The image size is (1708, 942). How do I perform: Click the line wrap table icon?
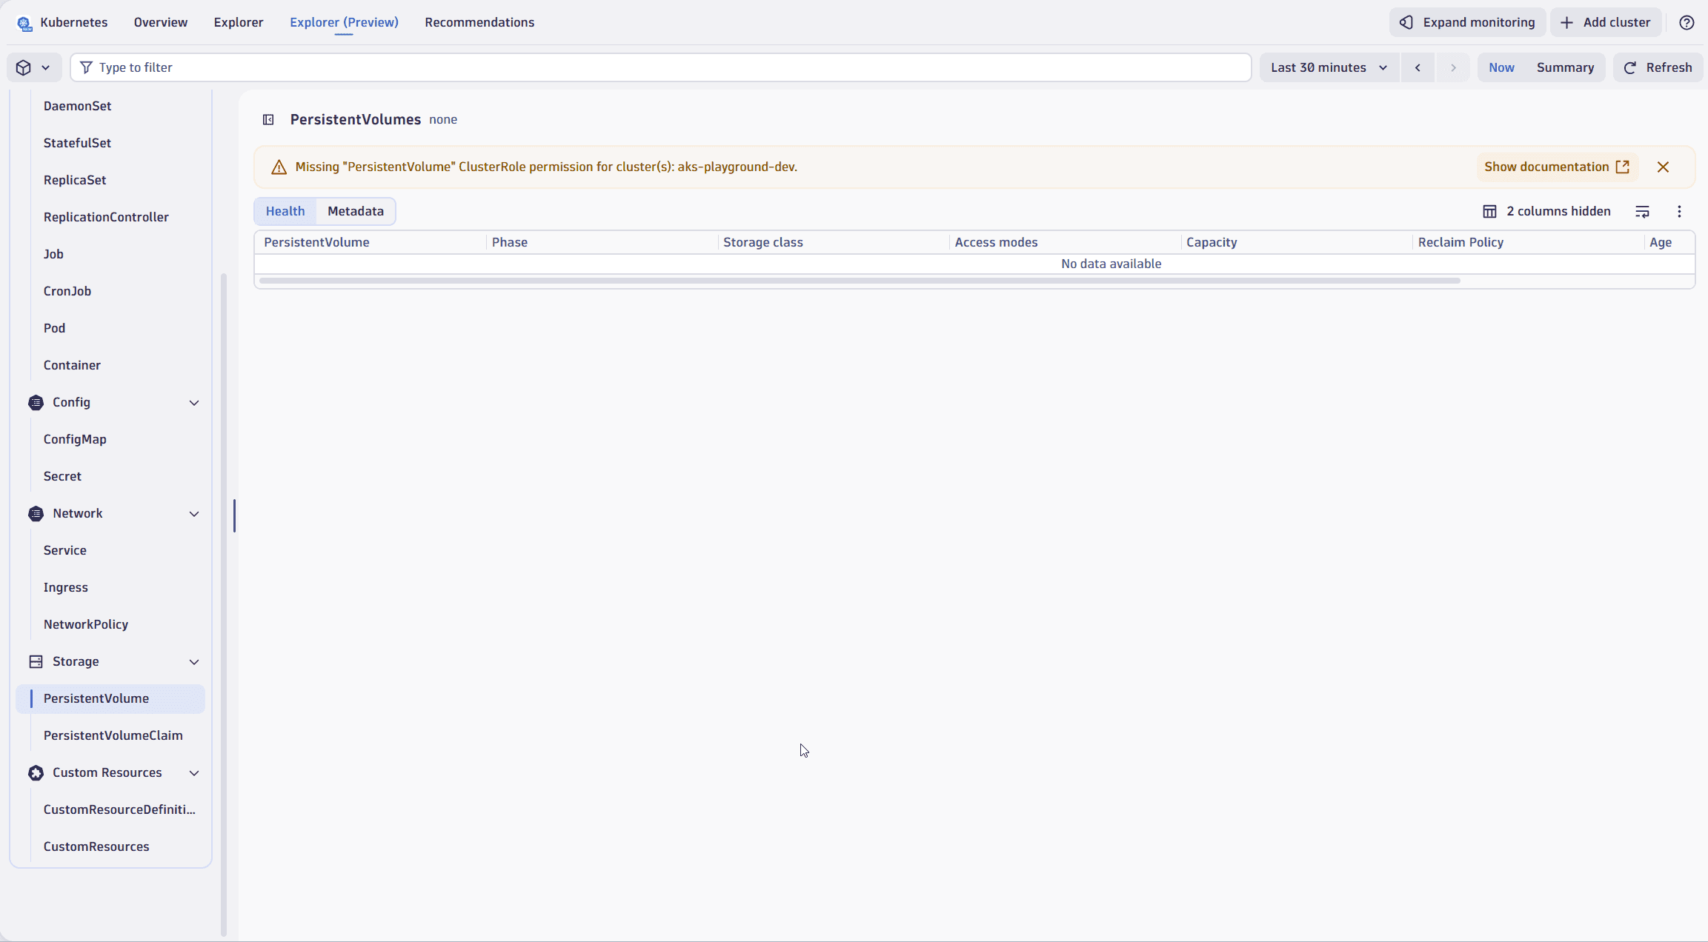point(1642,211)
